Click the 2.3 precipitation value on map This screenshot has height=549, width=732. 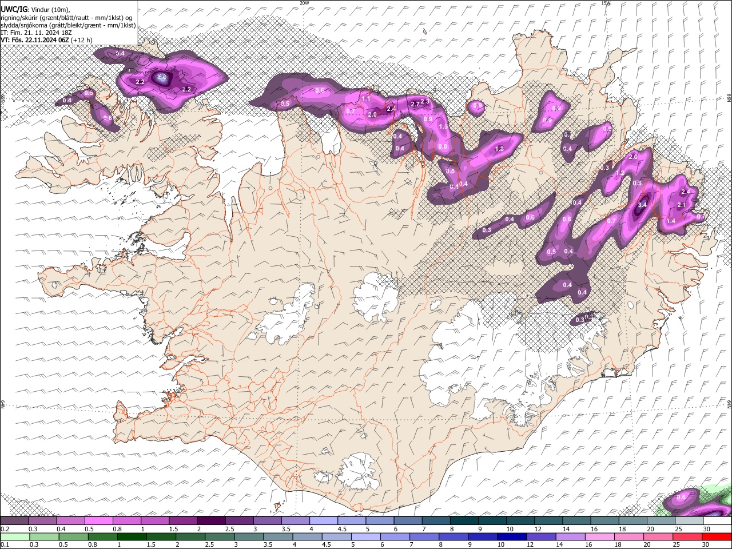425,101
